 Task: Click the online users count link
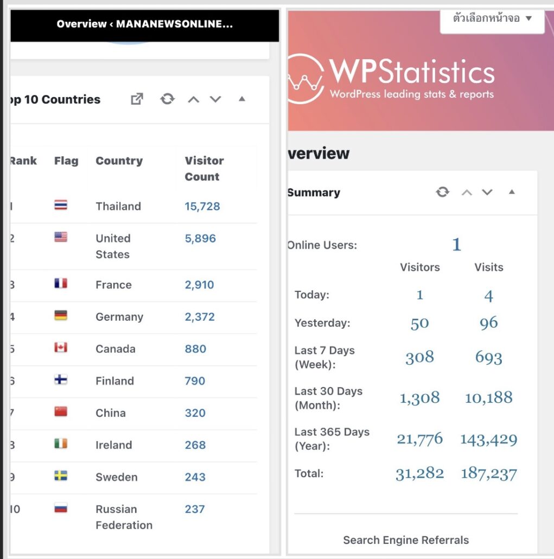[x=456, y=245]
